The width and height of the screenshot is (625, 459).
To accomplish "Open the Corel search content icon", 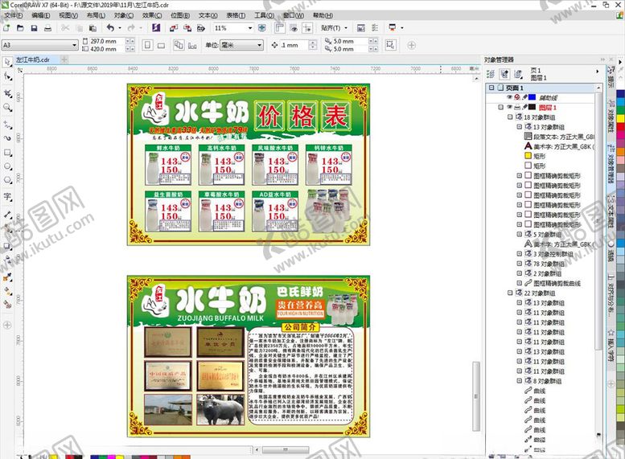I will [156, 28].
